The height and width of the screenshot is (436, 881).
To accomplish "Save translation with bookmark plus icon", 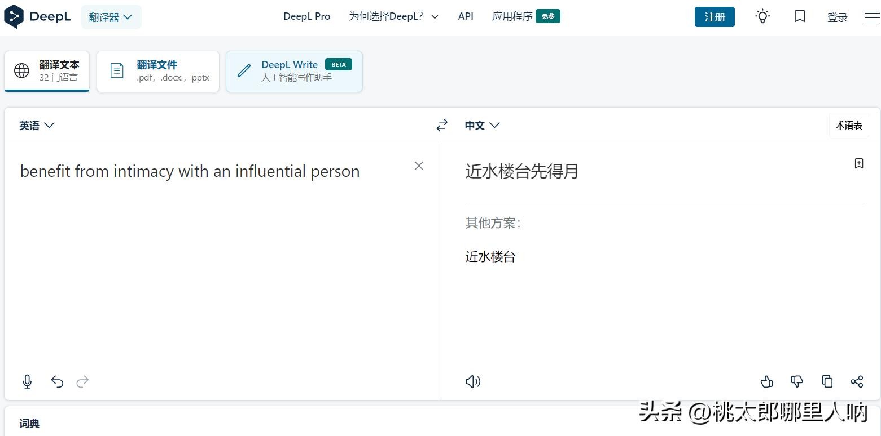I will [x=859, y=164].
